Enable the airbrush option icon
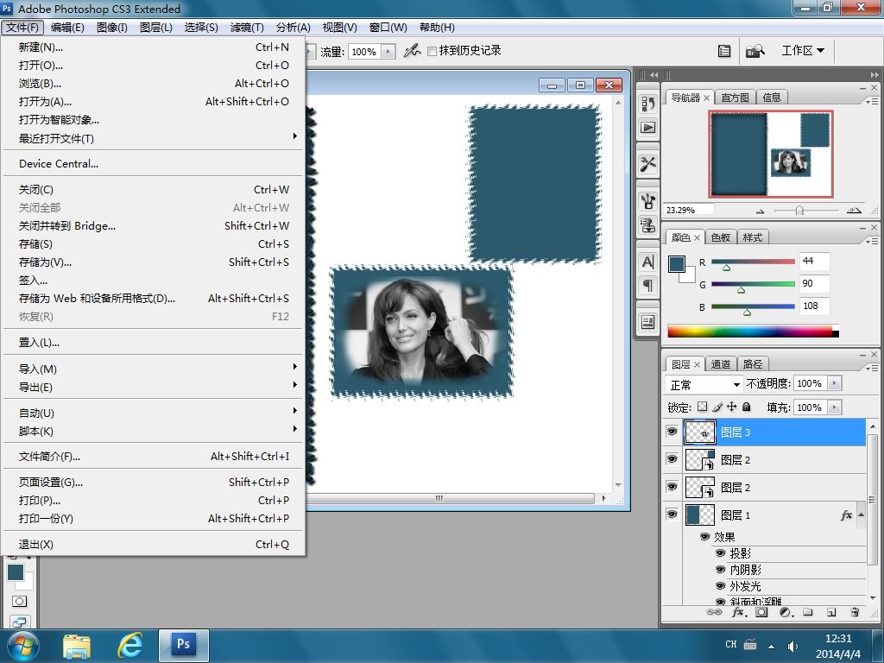884x663 pixels. (412, 51)
